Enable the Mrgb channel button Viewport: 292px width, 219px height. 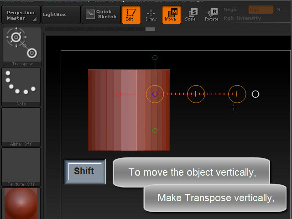tap(230, 10)
